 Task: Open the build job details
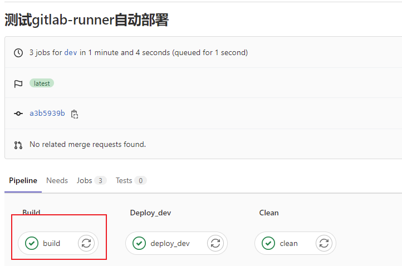click(x=51, y=243)
